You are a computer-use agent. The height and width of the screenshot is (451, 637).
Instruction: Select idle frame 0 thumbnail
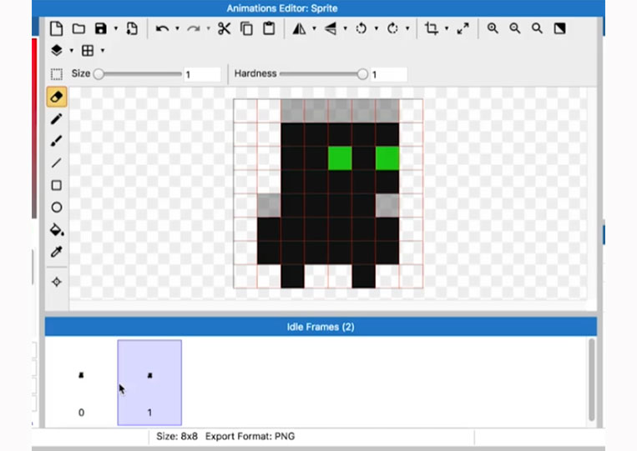tap(81, 383)
